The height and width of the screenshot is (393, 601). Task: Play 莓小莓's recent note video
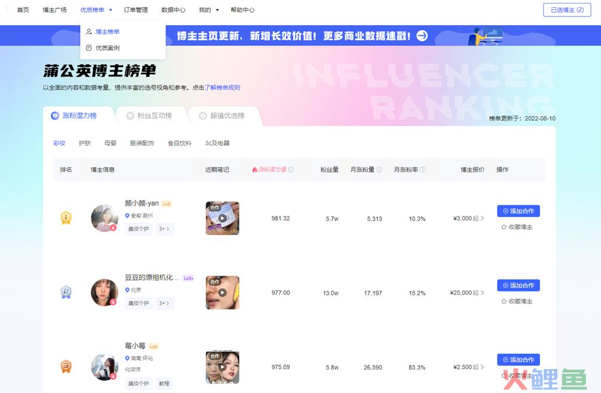click(x=223, y=367)
